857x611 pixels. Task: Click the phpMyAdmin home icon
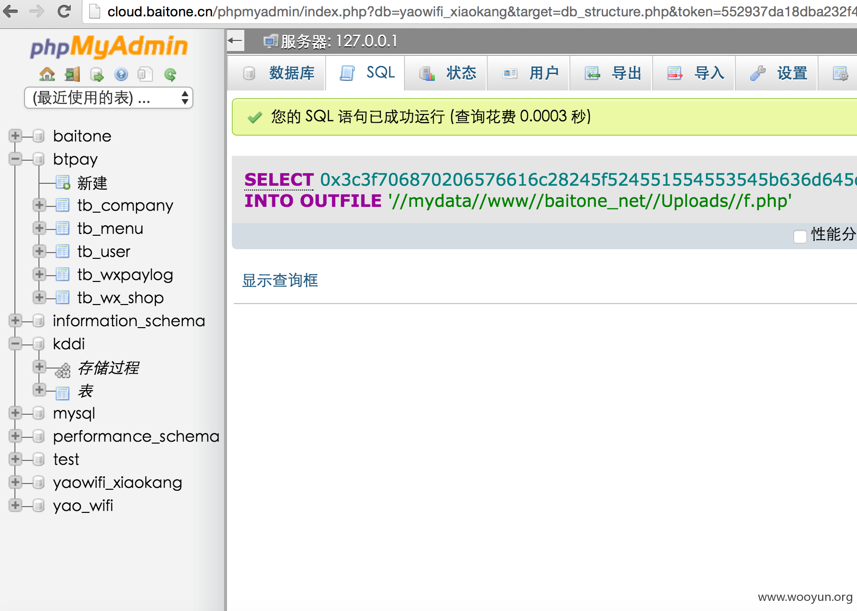[x=47, y=74]
